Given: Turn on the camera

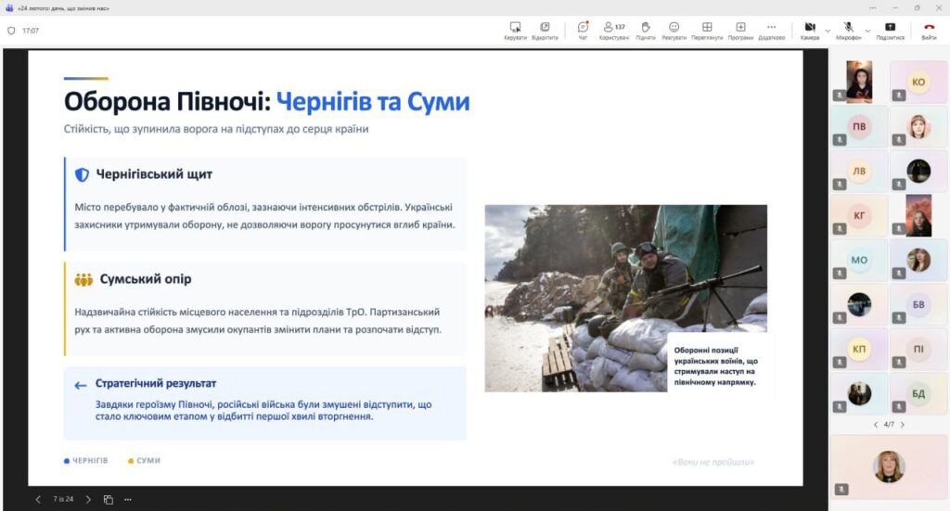Looking at the screenshot, I should [x=809, y=30].
